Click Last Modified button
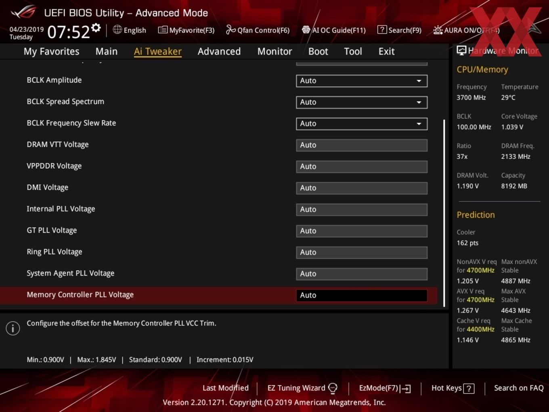 tap(226, 388)
